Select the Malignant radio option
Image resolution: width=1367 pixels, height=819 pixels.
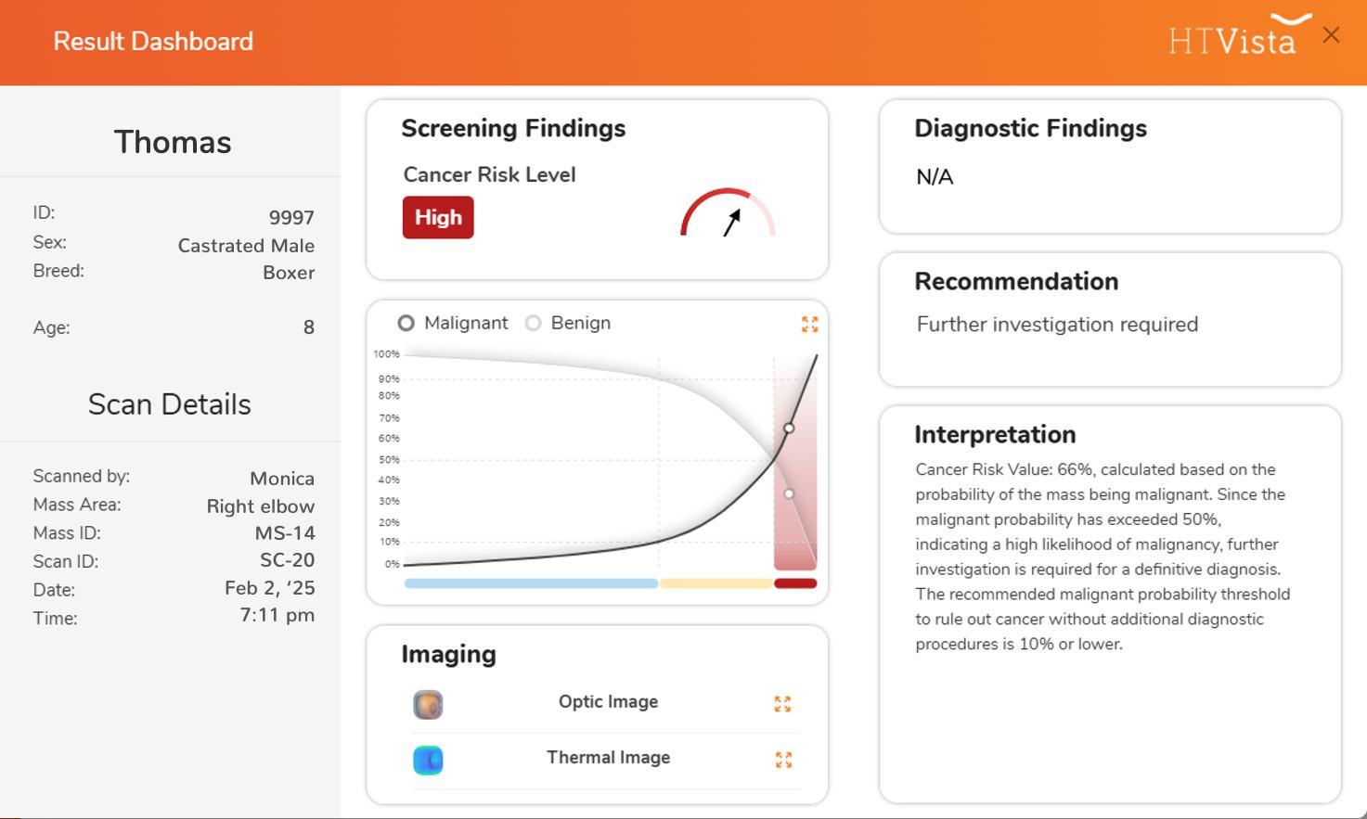pos(406,323)
